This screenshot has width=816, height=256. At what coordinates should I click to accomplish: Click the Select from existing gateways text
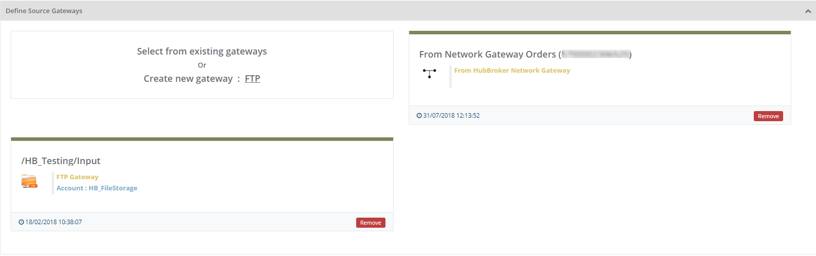(202, 52)
